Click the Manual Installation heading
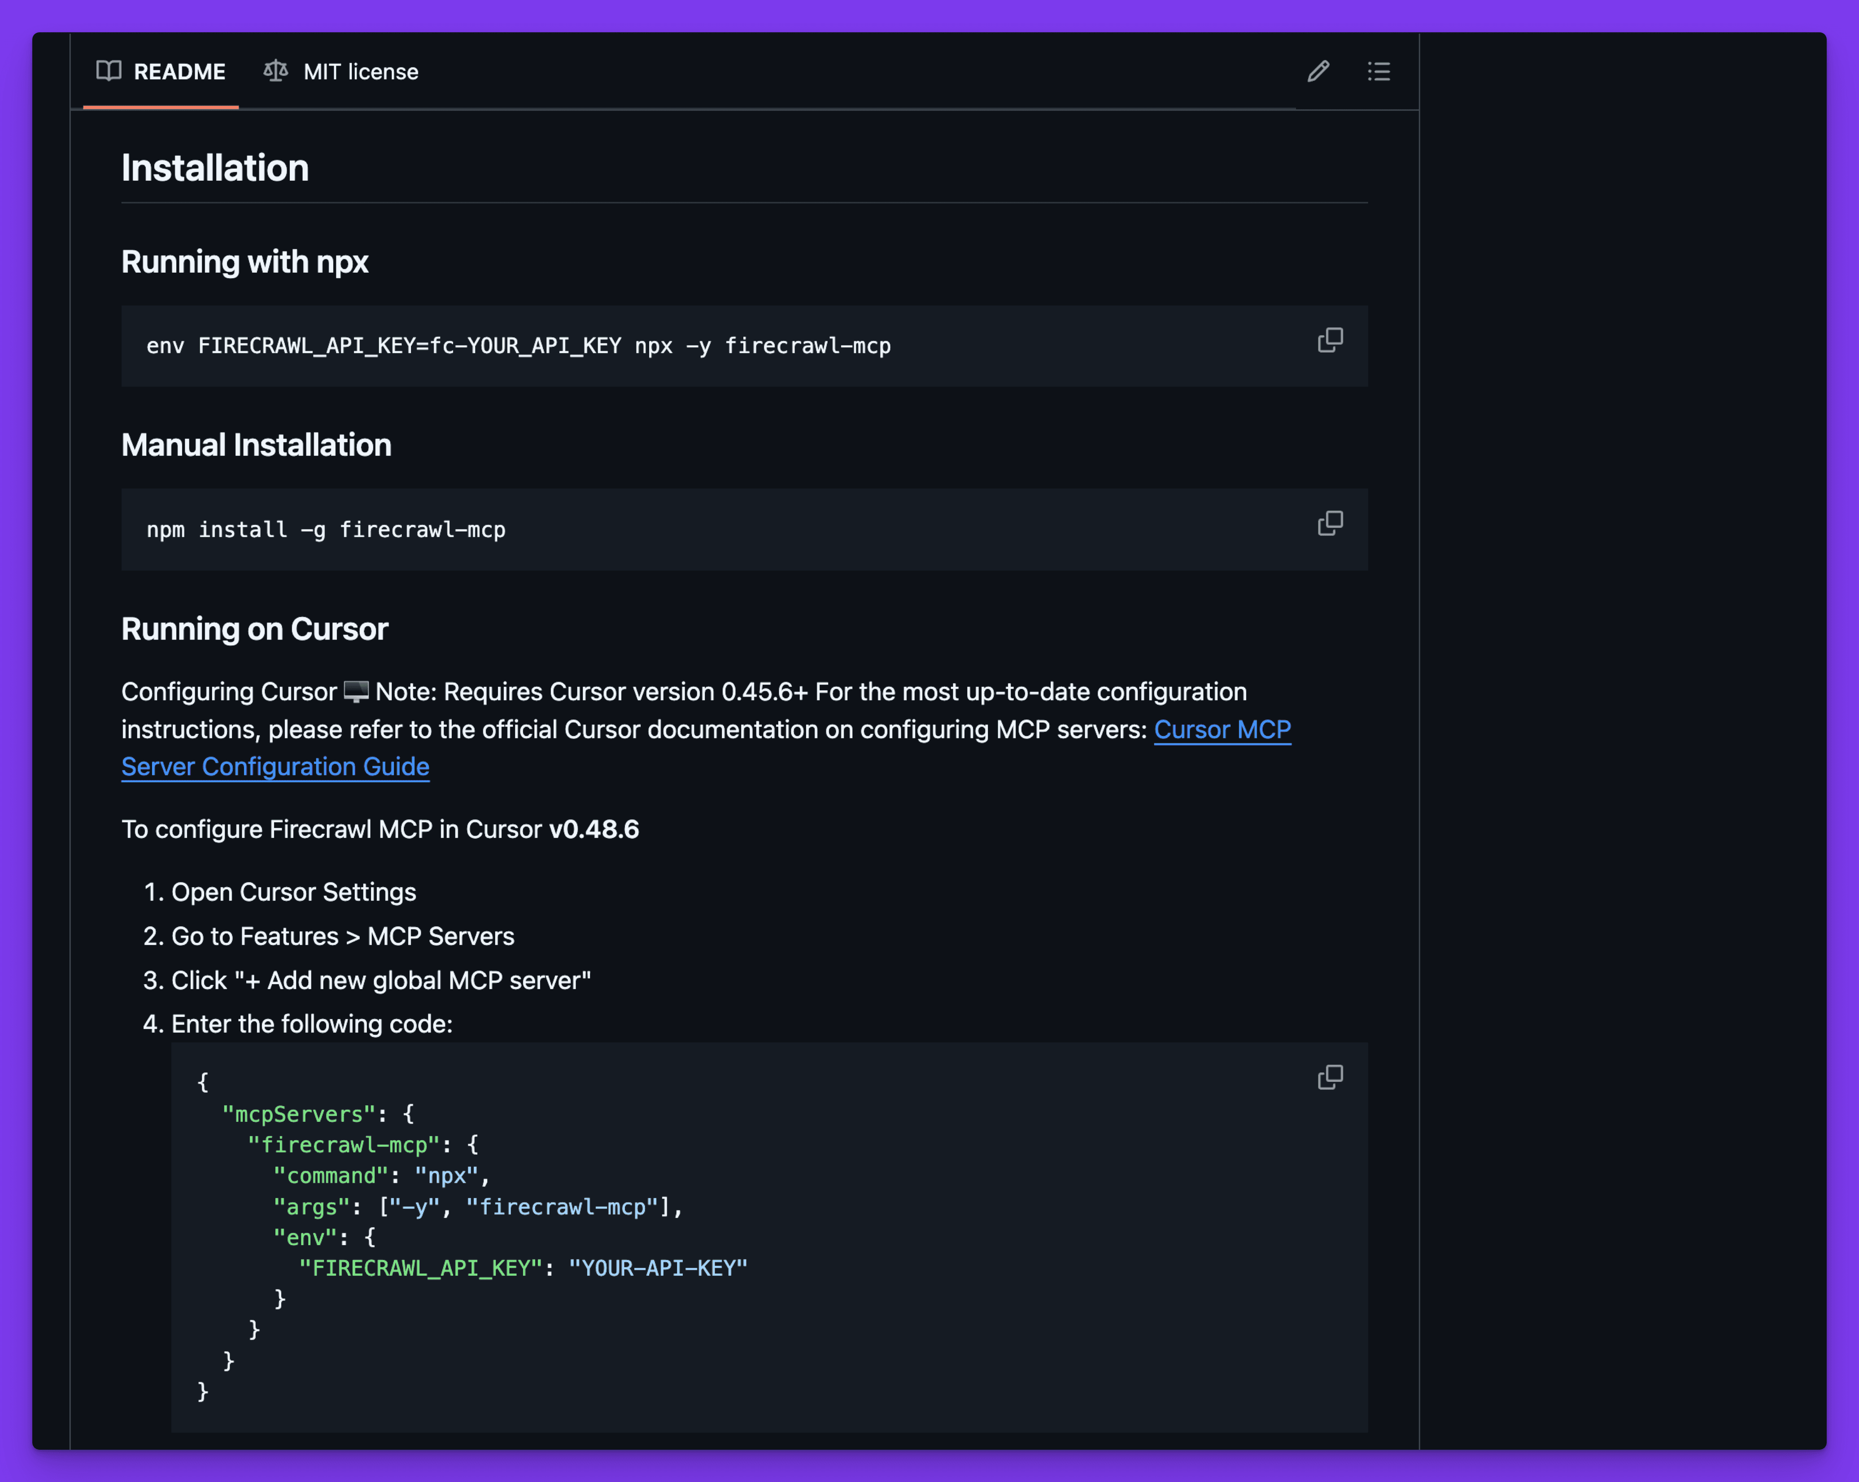1859x1482 pixels. (x=256, y=446)
